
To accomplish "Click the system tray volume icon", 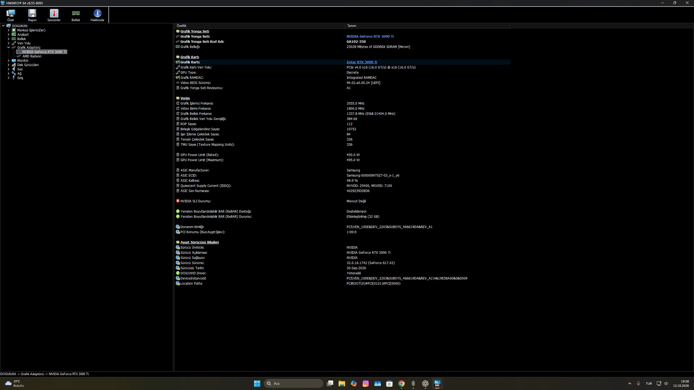I will point(666,383).
